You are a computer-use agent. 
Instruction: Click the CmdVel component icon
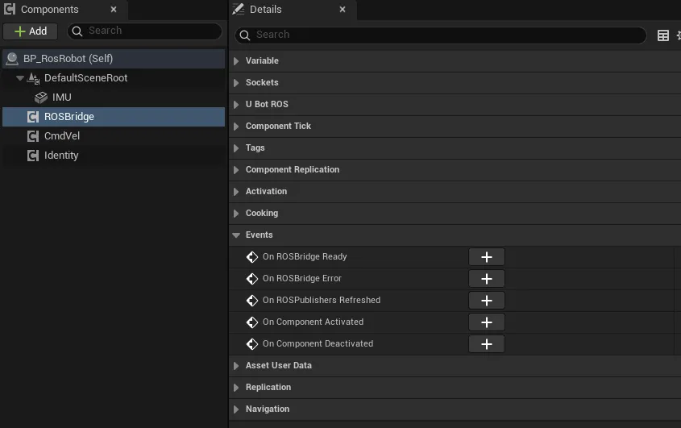point(33,136)
